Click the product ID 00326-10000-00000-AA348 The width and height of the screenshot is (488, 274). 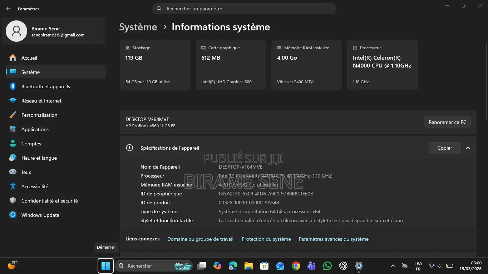[249, 203]
